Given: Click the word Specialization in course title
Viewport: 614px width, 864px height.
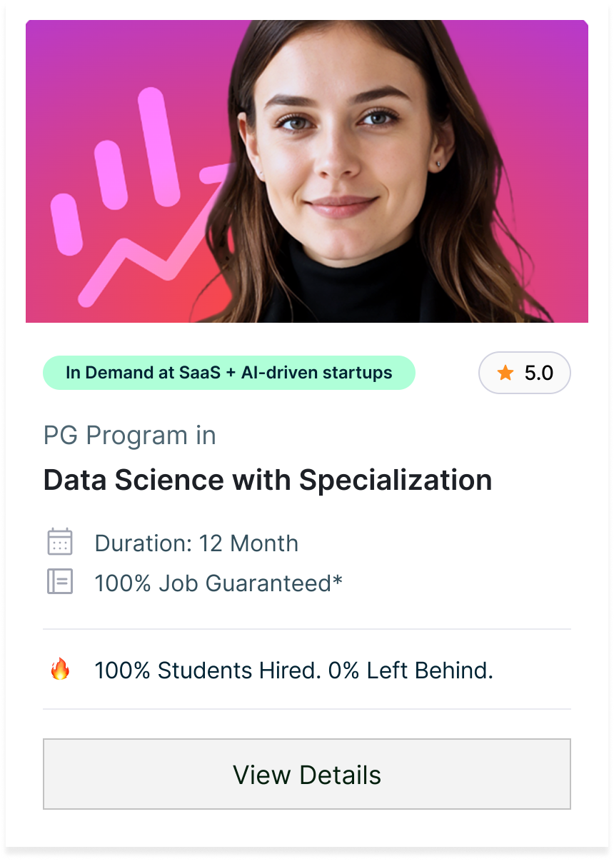Looking at the screenshot, I should pos(396,480).
